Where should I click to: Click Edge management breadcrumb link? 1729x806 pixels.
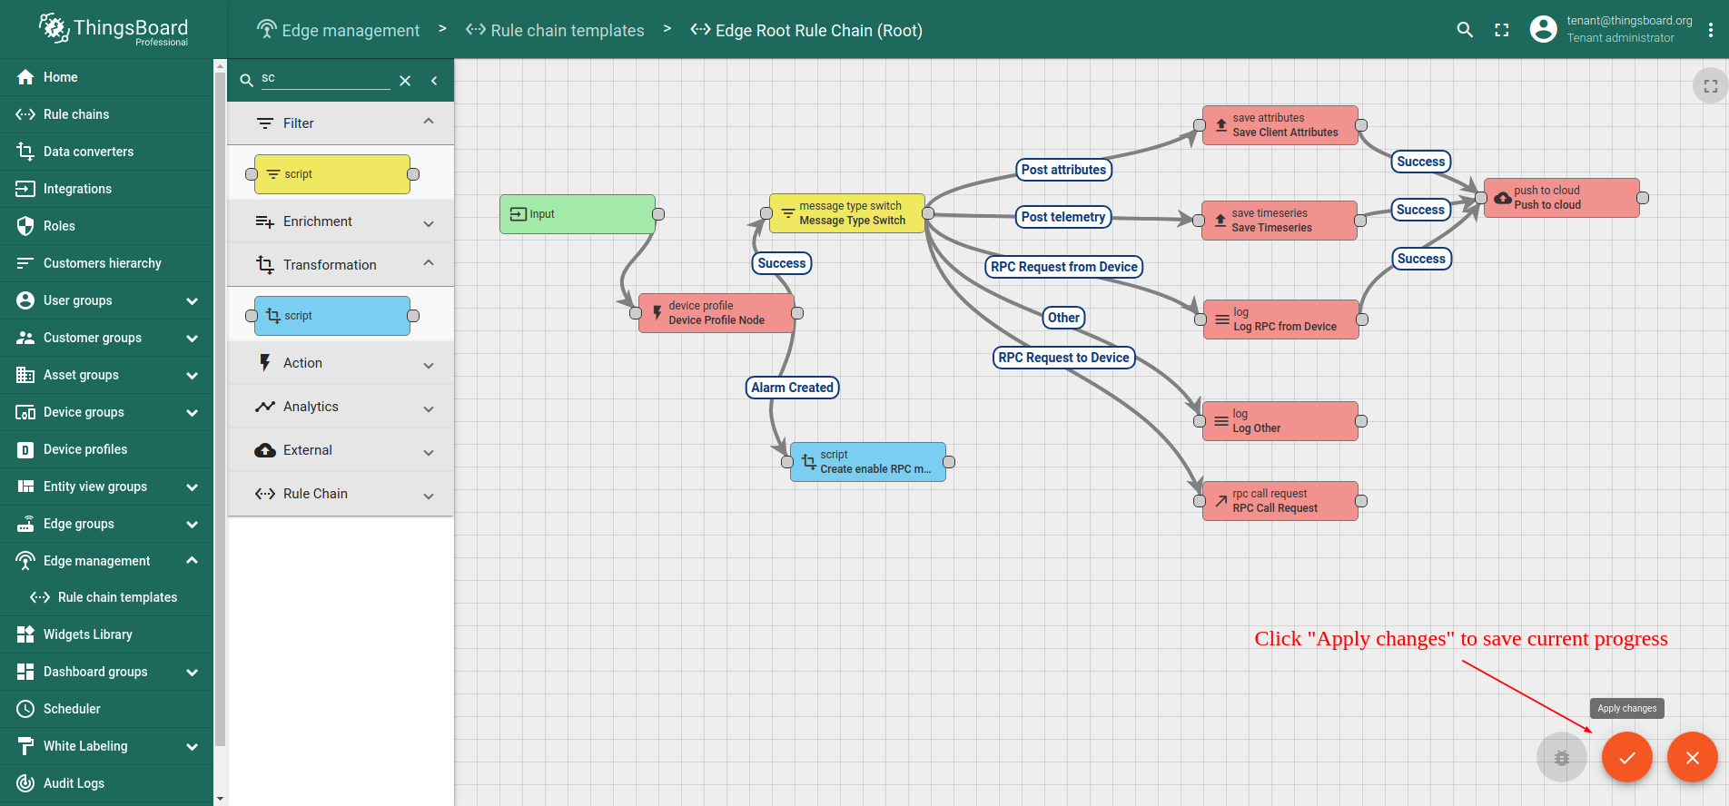351,31
